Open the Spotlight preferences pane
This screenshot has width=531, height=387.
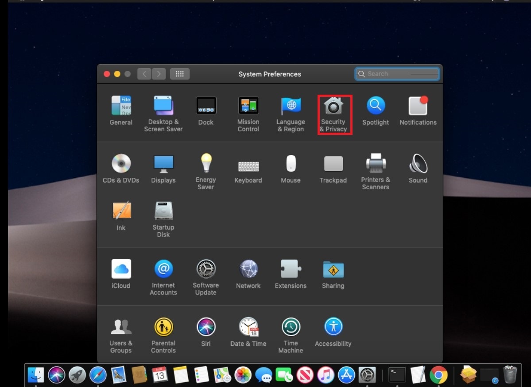(x=376, y=111)
